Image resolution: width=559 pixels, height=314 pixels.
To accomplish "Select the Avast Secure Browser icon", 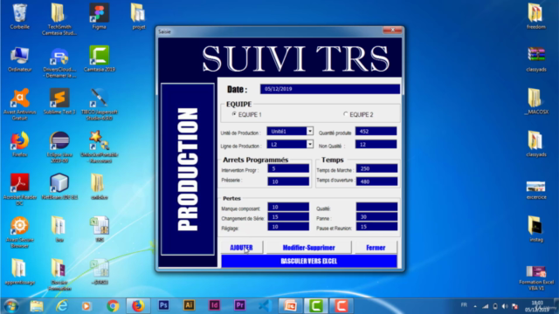I will (19, 232).
